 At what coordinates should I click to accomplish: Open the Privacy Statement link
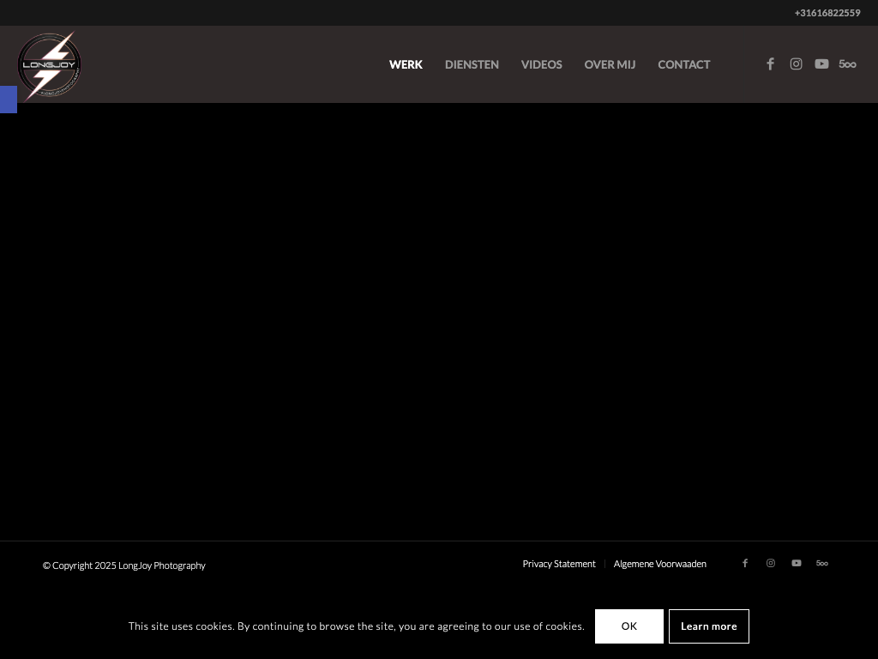pyautogui.click(x=559, y=564)
